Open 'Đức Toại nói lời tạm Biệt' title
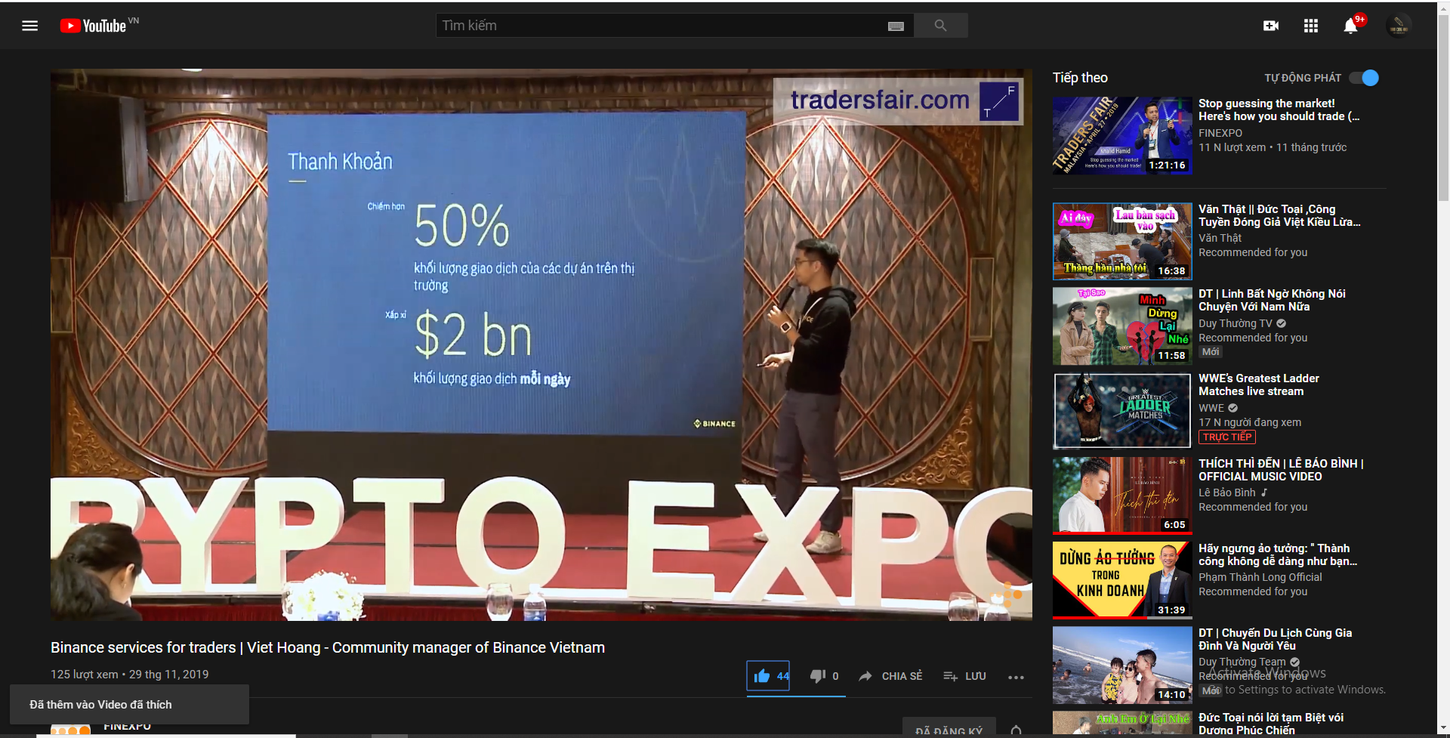This screenshot has height=738, width=1450. click(1271, 724)
